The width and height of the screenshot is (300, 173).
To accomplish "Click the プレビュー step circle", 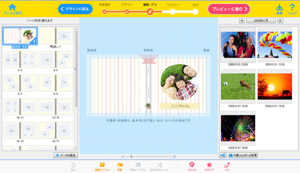I will pyautogui.click(x=173, y=12).
